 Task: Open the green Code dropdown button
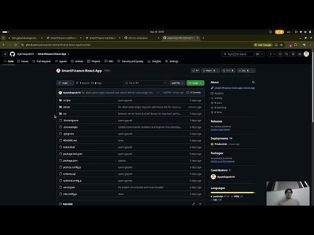point(195,83)
